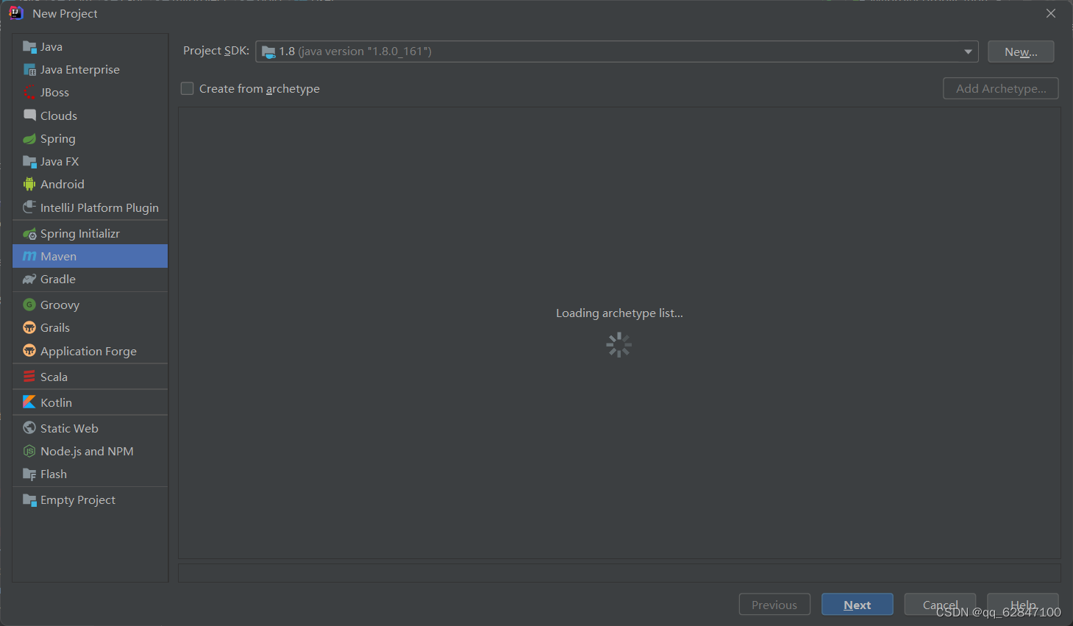Image resolution: width=1073 pixels, height=626 pixels.
Task: Select IntelliJ Platform Plugin icon
Action: point(29,207)
